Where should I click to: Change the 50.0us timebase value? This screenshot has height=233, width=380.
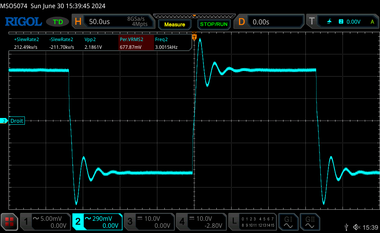pos(99,22)
